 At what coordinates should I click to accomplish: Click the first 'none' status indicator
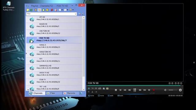click(91, 96)
